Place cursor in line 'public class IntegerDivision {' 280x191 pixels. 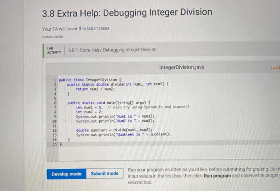pos(90,80)
